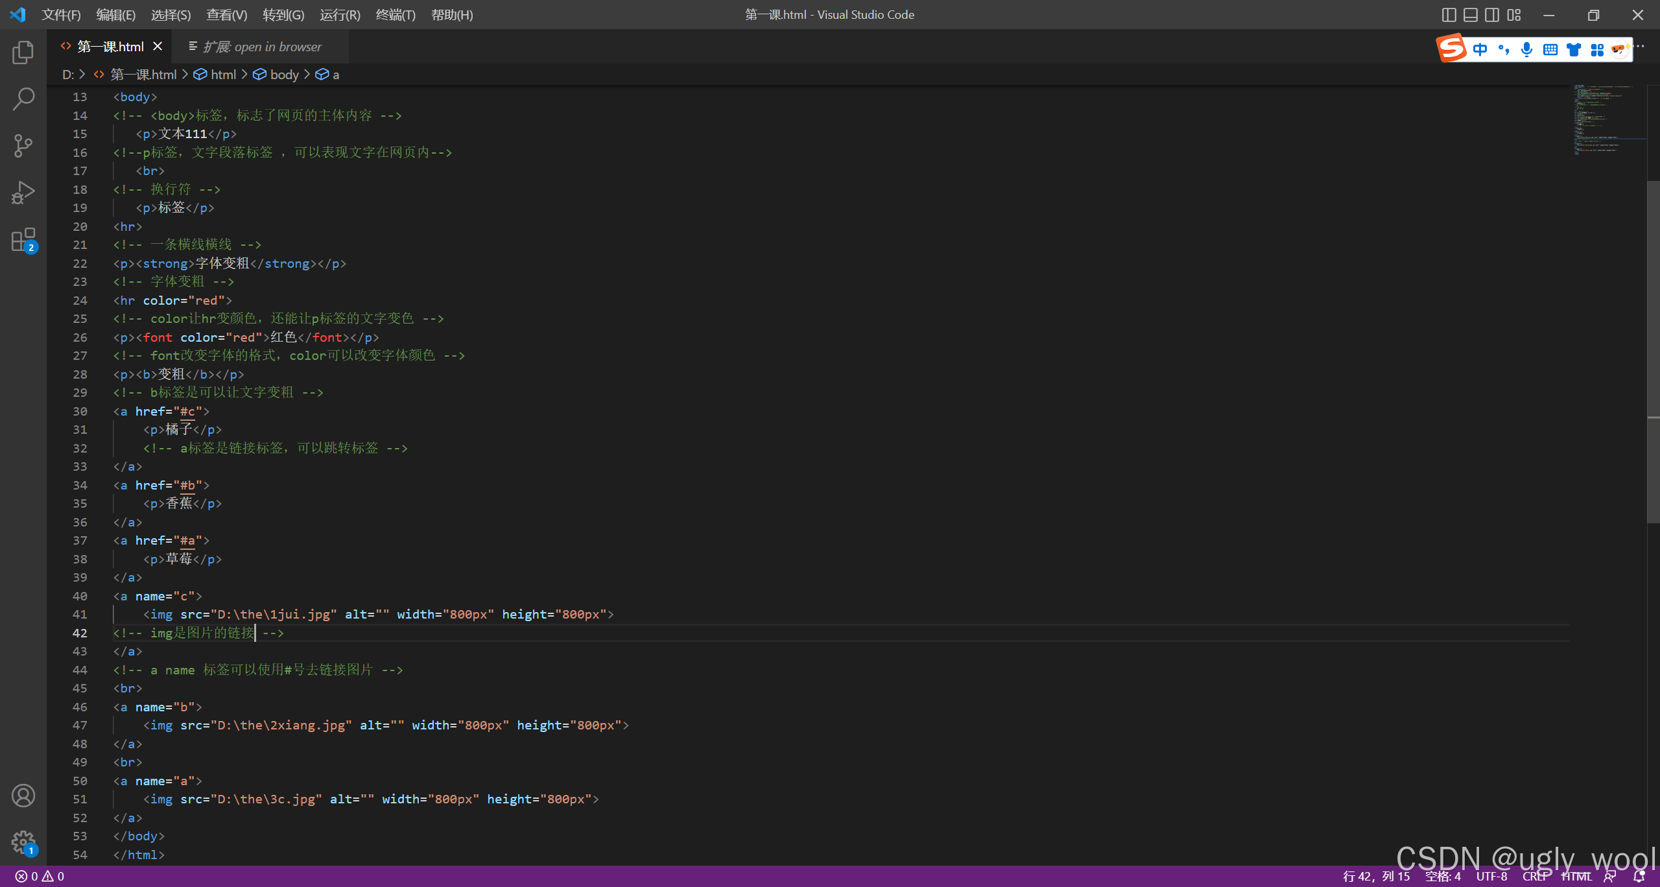Click the errors and warnings status indicator
The width and height of the screenshot is (1660, 887).
click(40, 877)
